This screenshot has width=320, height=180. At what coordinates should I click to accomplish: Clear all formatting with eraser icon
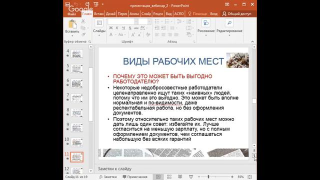(148, 34)
